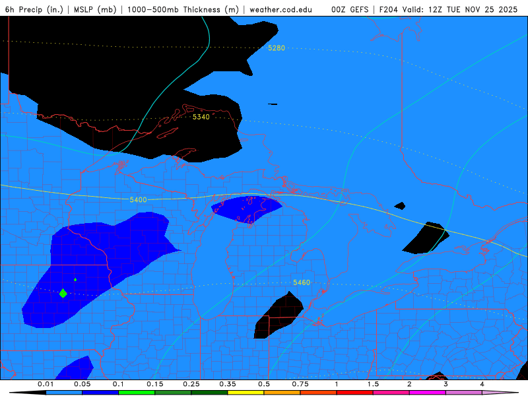Click the '4' legend value
The width and height of the screenshot is (528, 396).
[482, 384]
